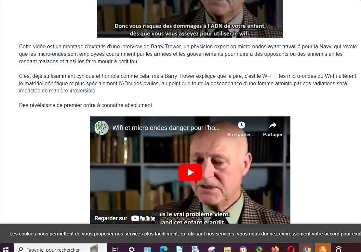
Task: Click Regarder sur YouTube button
Action: [x=125, y=218]
